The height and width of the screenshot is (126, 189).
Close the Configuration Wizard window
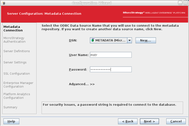point(186,3)
